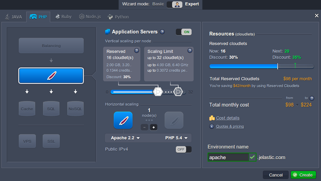Click the Create button
Screen dimensions: 321x181
303,175
